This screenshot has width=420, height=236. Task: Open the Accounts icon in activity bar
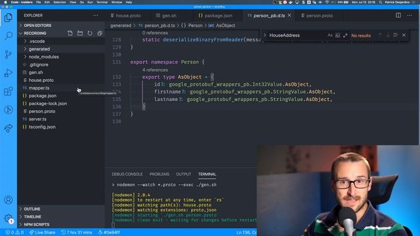coord(9,200)
